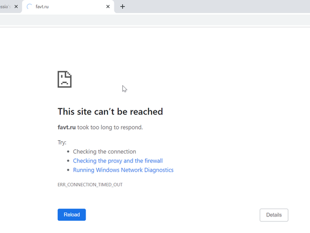Screen dimensions: 310x233
Task: Click the bullet before 'Running Windows Network Diagnostics'
Action: [68, 170]
